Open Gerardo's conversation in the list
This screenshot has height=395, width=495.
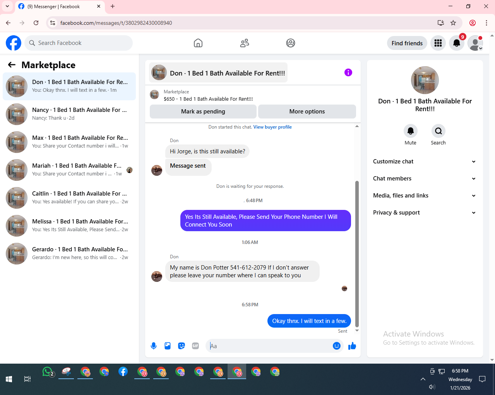[x=69, y=254]
